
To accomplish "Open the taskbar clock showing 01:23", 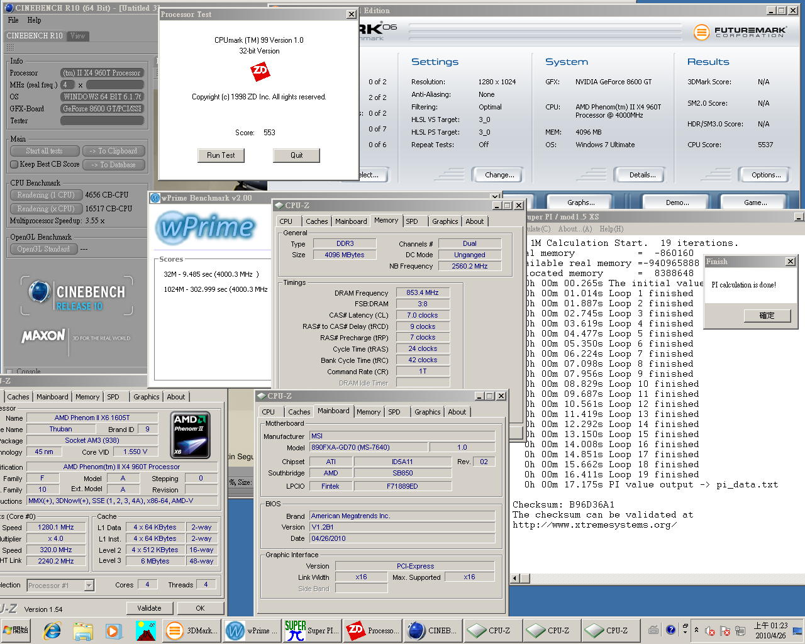I will coord(770,630).
